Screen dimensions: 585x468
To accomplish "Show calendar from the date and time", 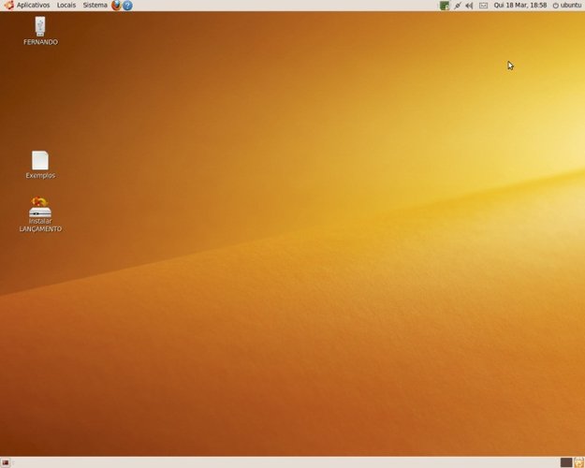I will 520,6.
